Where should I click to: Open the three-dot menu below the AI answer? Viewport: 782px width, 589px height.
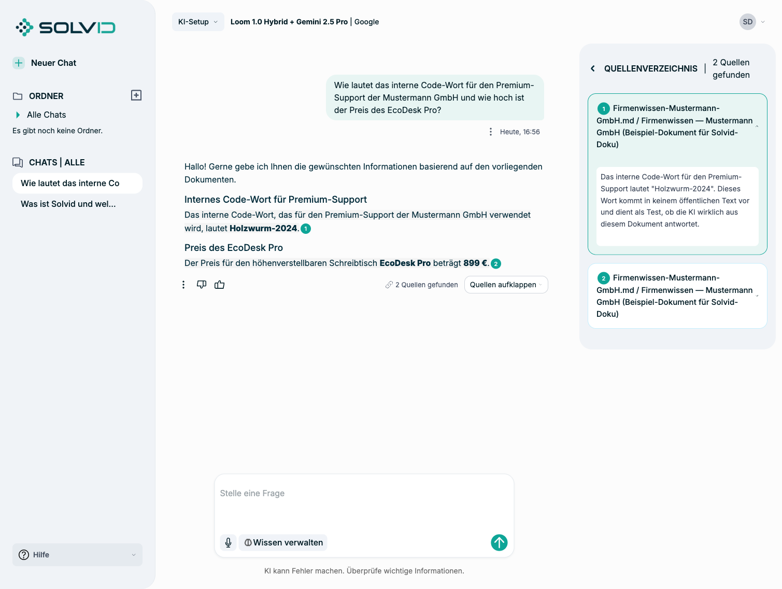183,285
